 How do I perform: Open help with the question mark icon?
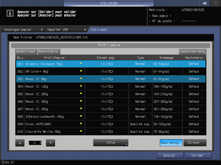[x=215, y=3]
